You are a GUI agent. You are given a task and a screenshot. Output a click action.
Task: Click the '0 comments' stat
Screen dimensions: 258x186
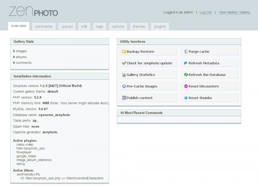tap(22, 63)
